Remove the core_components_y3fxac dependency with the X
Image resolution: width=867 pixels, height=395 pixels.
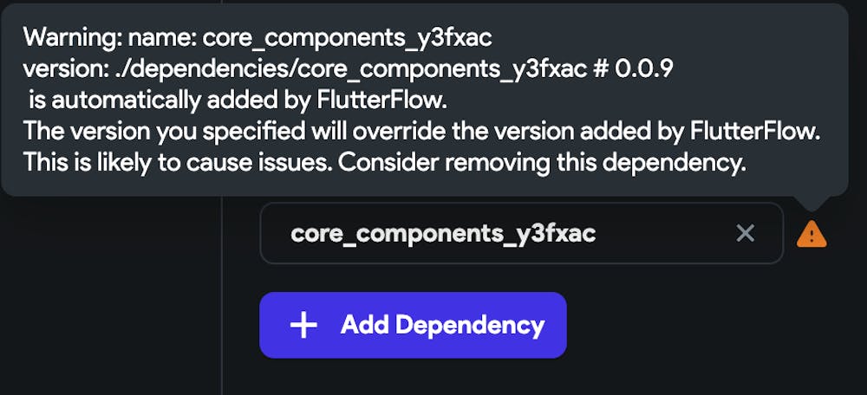(x=745, y=233)
